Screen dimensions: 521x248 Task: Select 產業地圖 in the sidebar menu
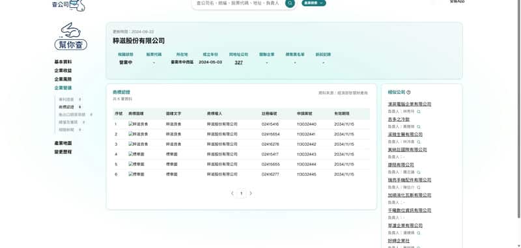click(x=63, y=143)
